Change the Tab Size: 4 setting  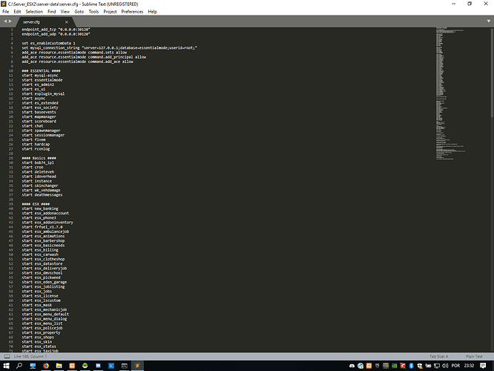pos(438,356)
